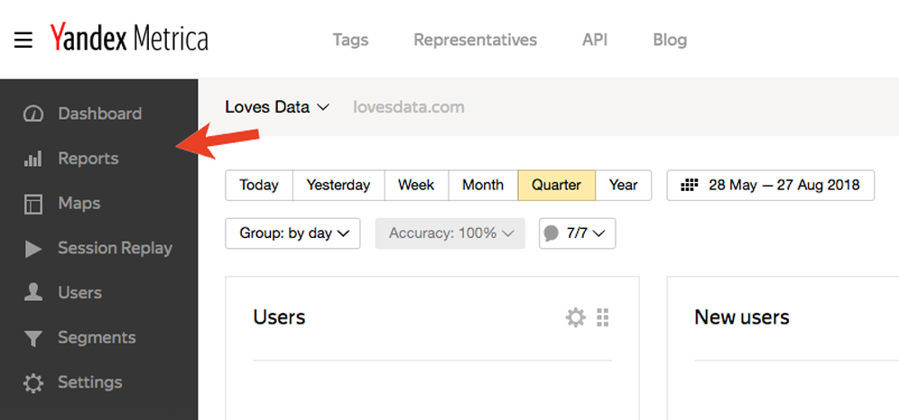Open the Representatives top menu item
Screen dimensions: 899x420
(x=476, y=40)
